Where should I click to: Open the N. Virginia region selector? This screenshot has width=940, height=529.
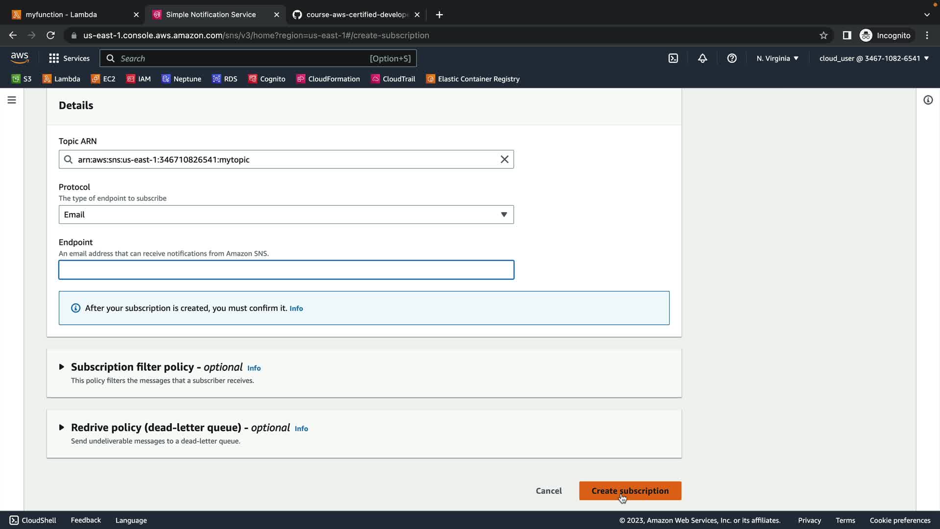(x=777, y=58)
